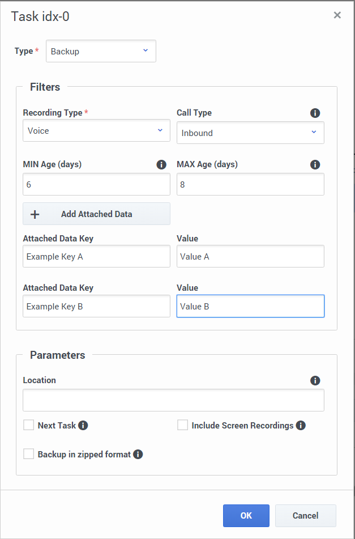This screenshot has width=355, height=539.
Task: Toggle Backup in zipped format checkbox
Action: point(29,454)
